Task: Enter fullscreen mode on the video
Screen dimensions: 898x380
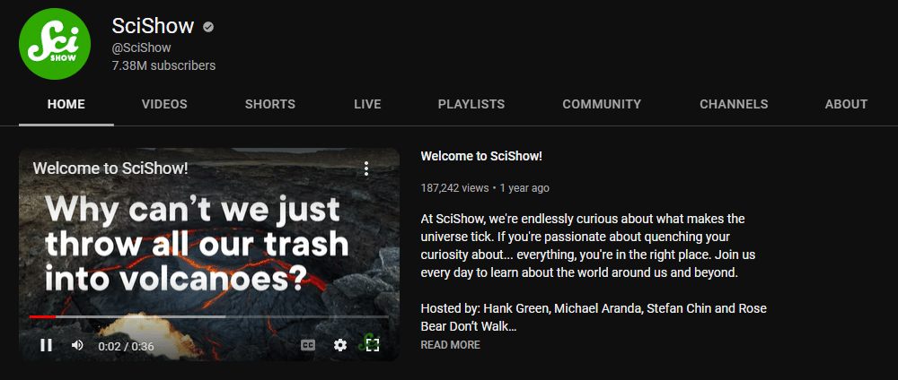Action: (x=373, y=345)
